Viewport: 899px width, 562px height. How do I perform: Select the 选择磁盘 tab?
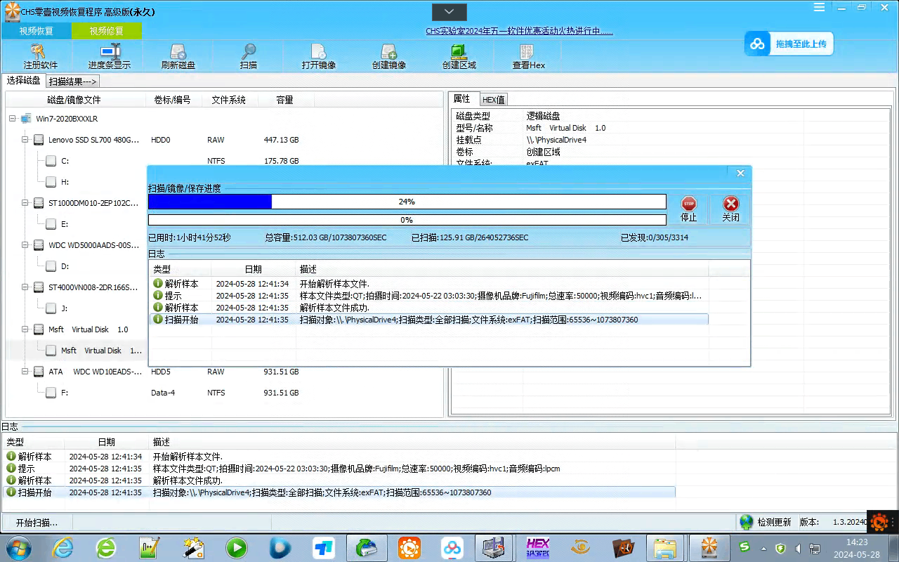(x=24, y=81)
